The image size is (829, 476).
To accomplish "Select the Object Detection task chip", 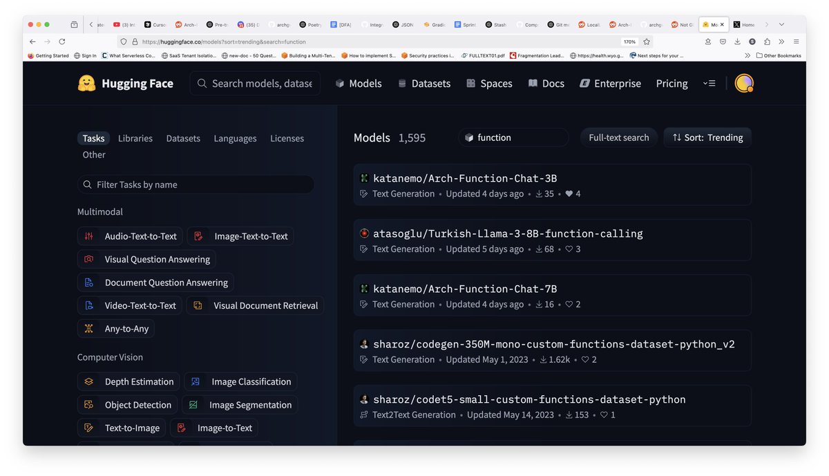I will (127, 405).
